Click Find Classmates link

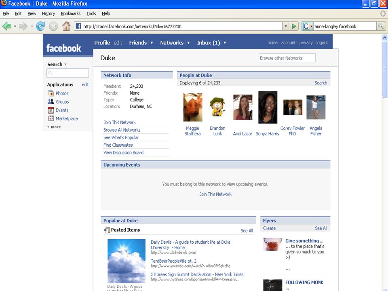[118, 145]
